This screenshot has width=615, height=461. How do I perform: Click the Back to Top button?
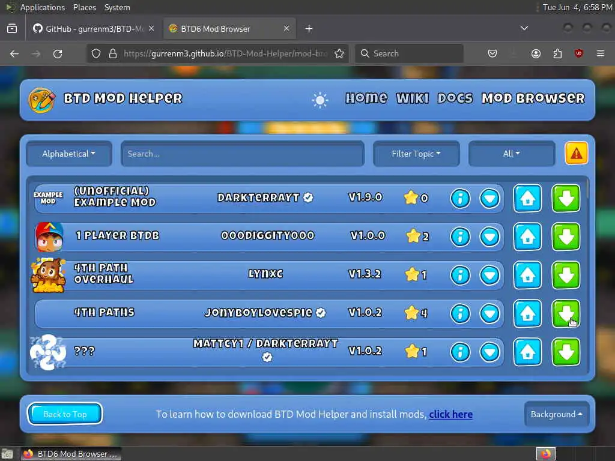pyautogui.click(x=65, y=414)
